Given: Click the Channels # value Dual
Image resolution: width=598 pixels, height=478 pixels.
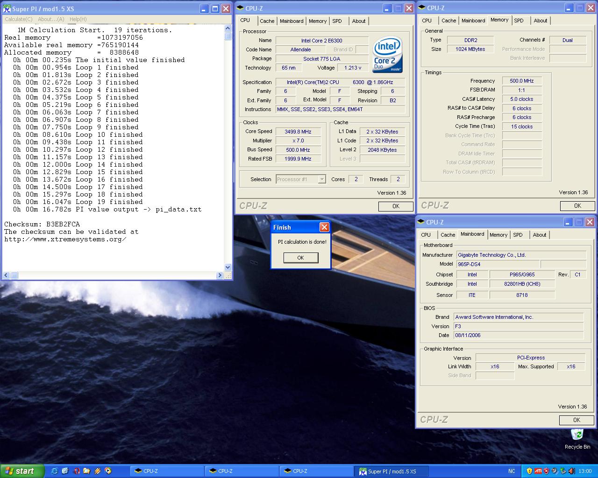Looking at the screenshot, I should click(x=568, y=40).
